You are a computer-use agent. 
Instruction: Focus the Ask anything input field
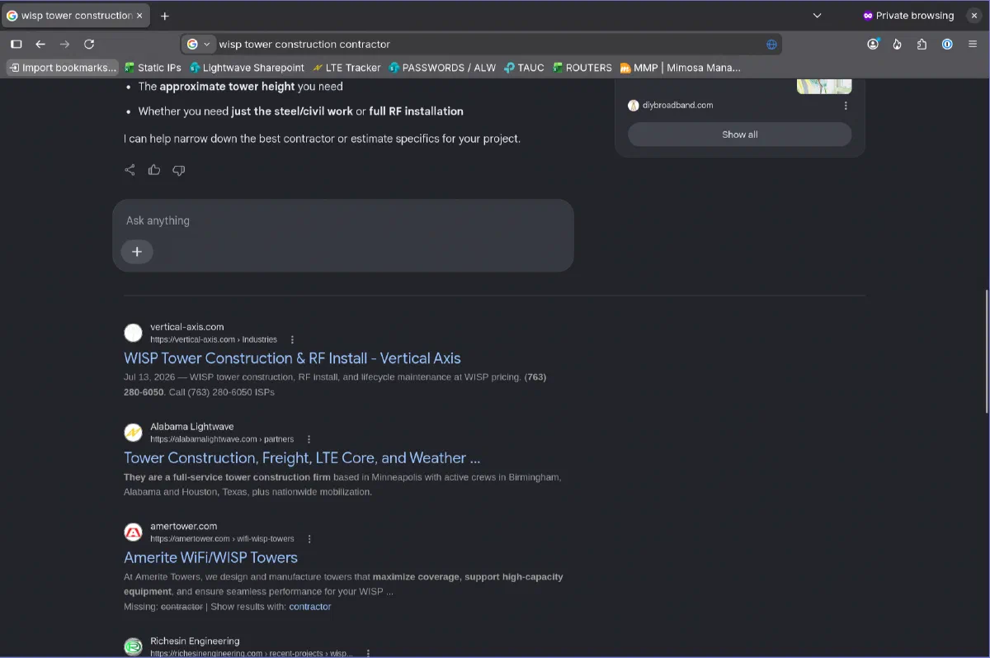[x=342, y=220]
